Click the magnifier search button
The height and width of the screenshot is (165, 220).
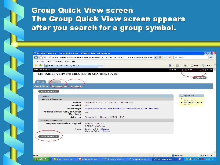[211, 57]
